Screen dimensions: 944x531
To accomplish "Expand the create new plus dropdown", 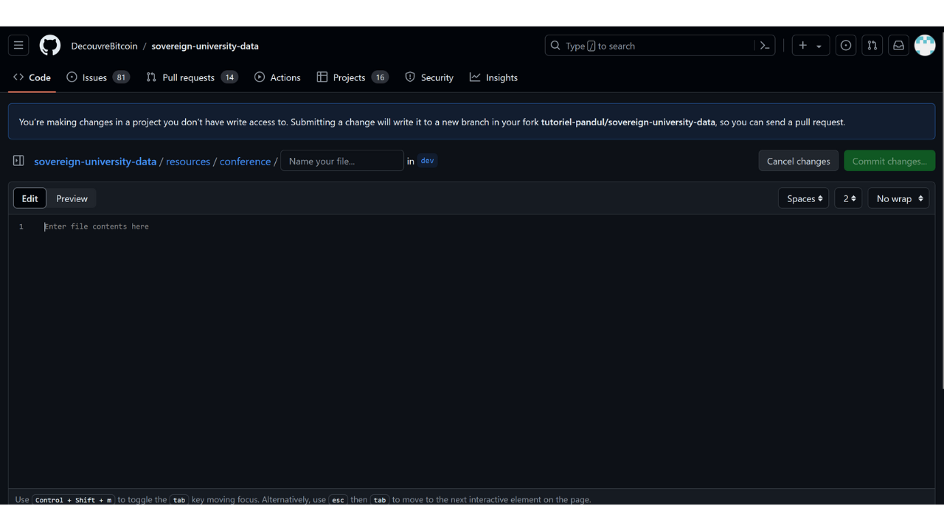I will 811,46.
